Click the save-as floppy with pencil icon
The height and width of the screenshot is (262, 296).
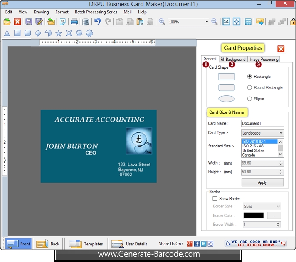(x=39, y=22)
